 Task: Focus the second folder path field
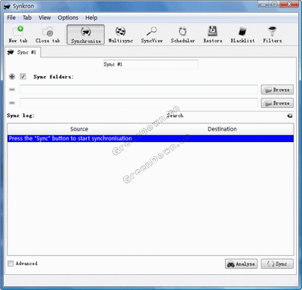pyautogui.click(x=139, y=103)
